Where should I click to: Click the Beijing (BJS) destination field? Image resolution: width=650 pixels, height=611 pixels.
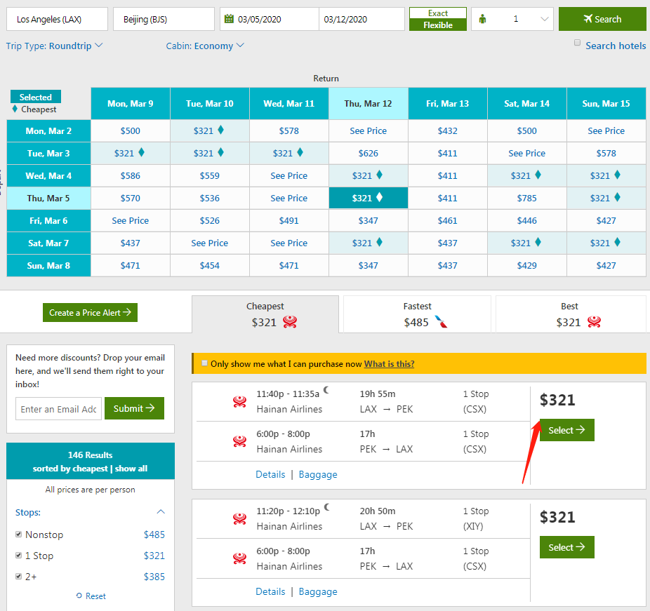coord(164,19)
